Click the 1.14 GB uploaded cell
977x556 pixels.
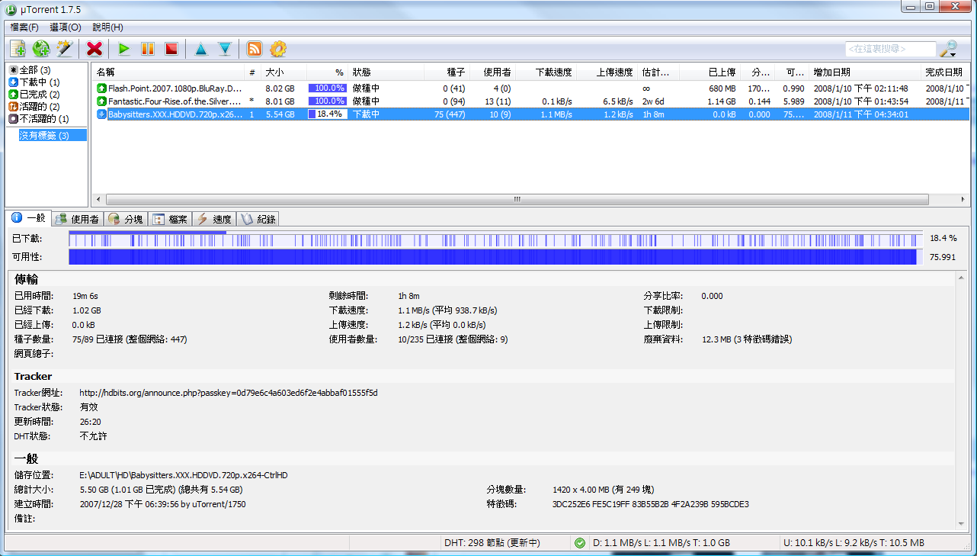pos(721,101)
